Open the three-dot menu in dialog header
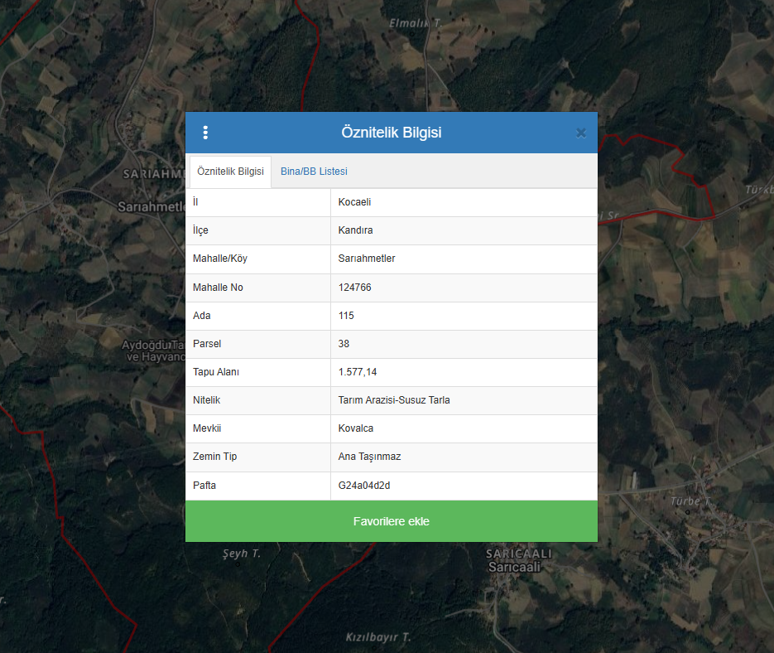Viewport: 774px width, 653px height. pyautogui.click(x=205, y=133)
